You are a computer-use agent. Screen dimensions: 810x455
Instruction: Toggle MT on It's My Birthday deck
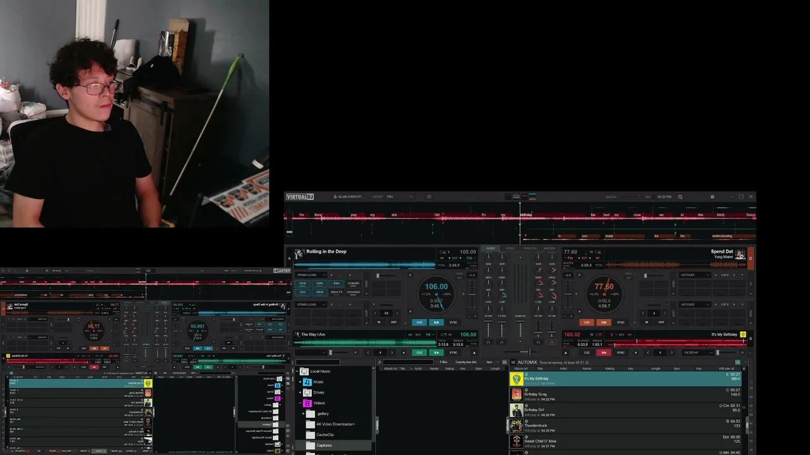pos(630,335)
